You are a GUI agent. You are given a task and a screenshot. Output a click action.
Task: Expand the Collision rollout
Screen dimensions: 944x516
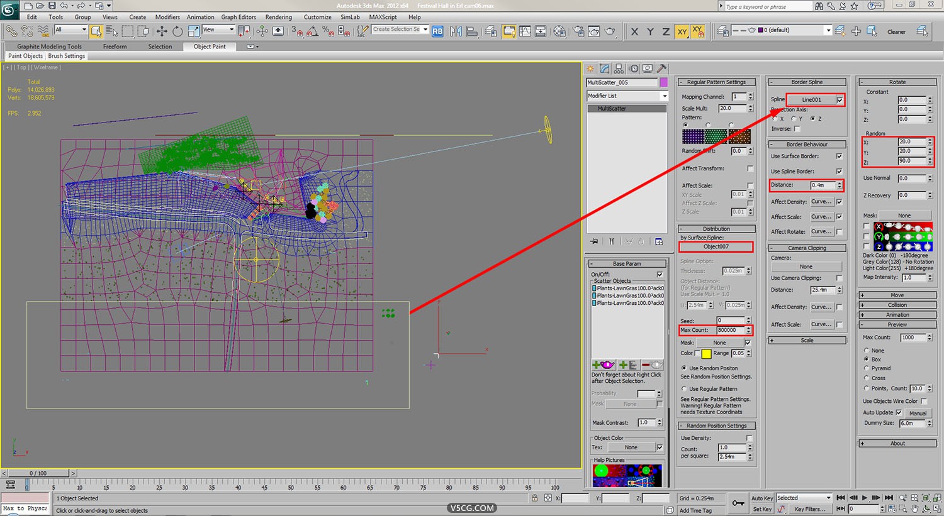(898, 305)
